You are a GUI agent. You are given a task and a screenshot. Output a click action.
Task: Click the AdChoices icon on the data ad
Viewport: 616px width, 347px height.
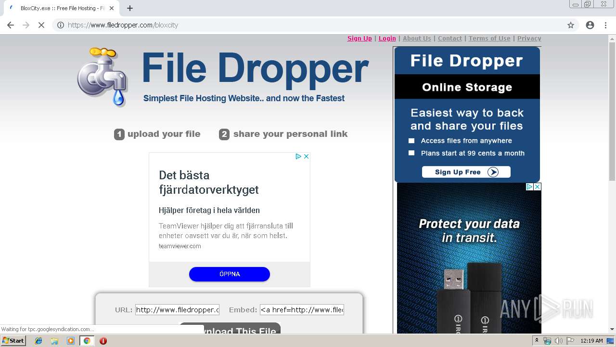click(x=529, y=187)
